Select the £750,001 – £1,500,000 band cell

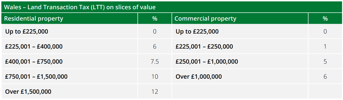[69, 77]
